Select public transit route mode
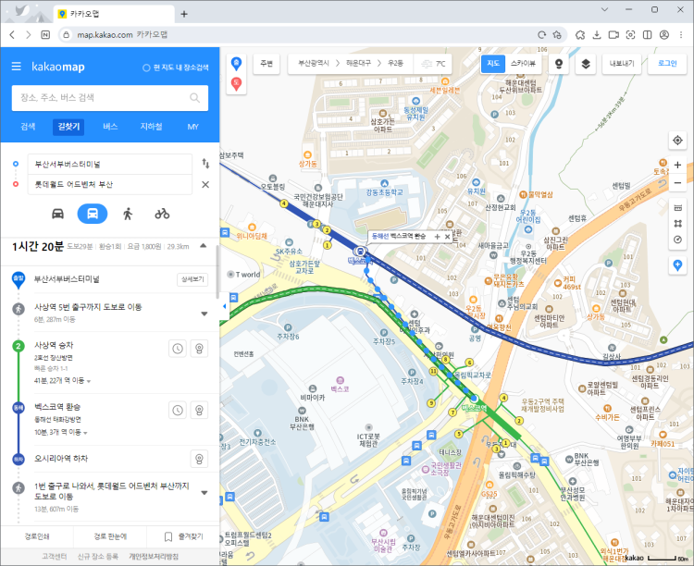Screen dimensions: 694x566 point(93,215)
